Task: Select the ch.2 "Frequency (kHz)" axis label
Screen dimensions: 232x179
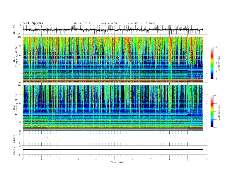Action: click(16, 104)
